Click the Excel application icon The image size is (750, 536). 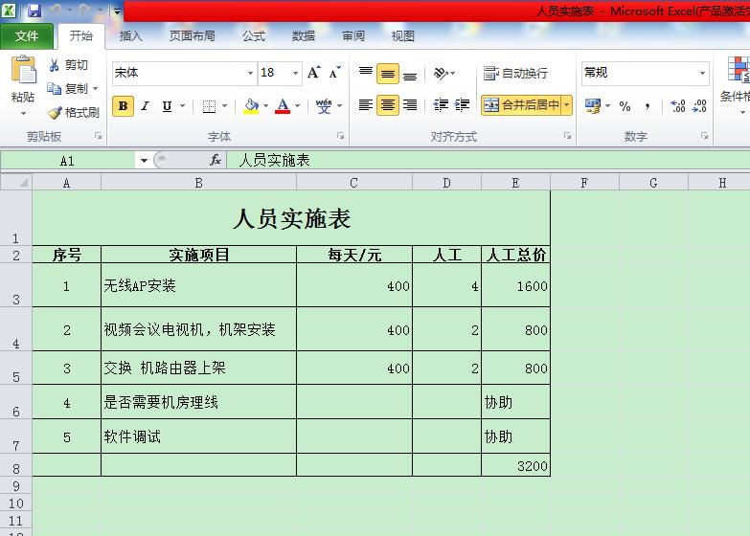click(8, 10)
